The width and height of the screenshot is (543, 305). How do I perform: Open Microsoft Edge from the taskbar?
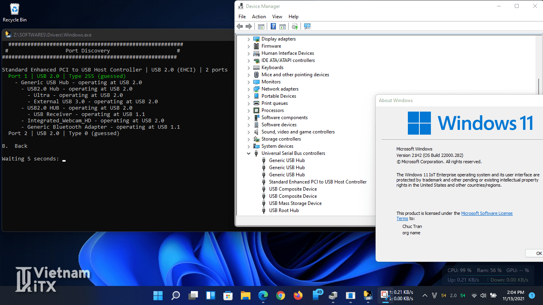click(263, 295)
